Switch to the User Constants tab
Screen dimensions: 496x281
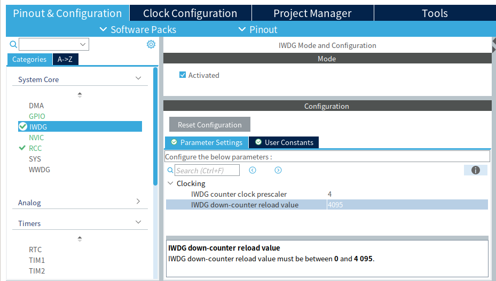(x=284, y=142)
